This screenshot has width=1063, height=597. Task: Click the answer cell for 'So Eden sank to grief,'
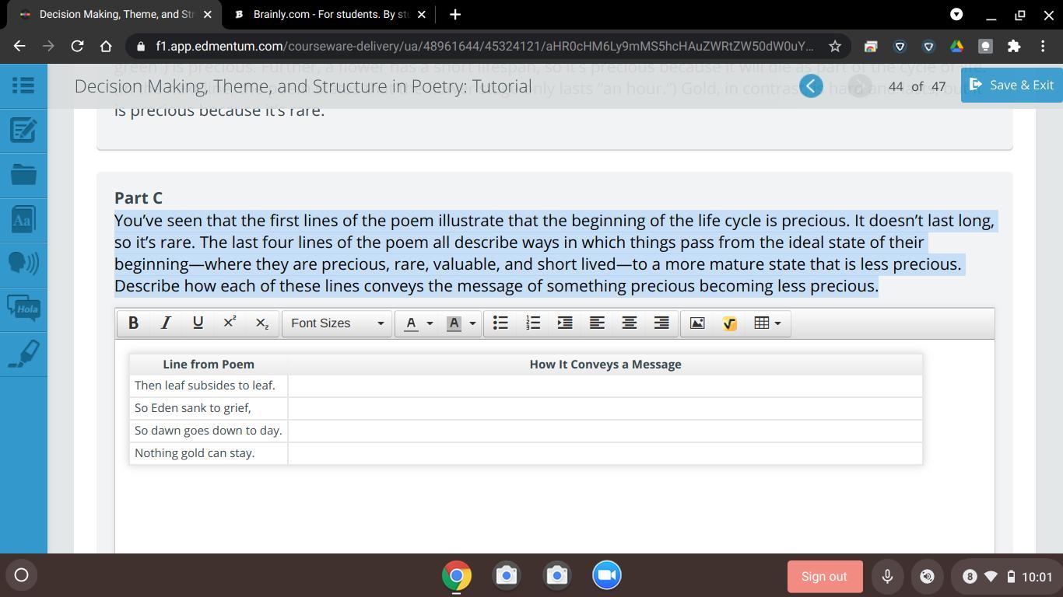[605, 408]
